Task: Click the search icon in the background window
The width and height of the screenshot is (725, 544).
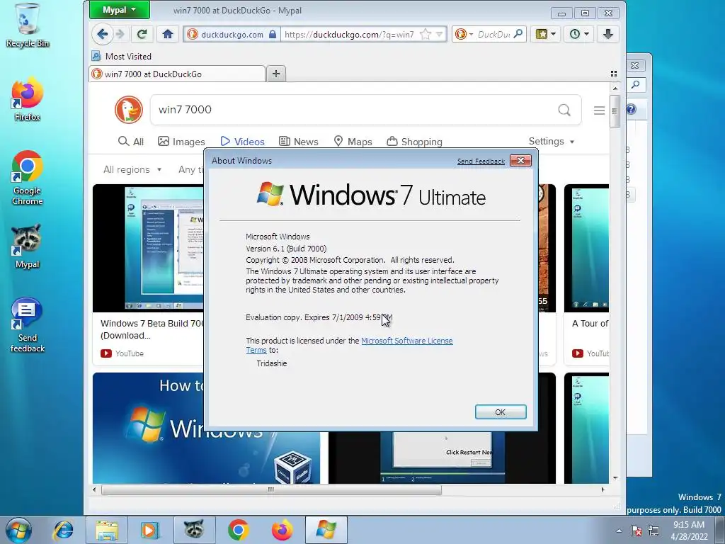Action: click(636, 85)
